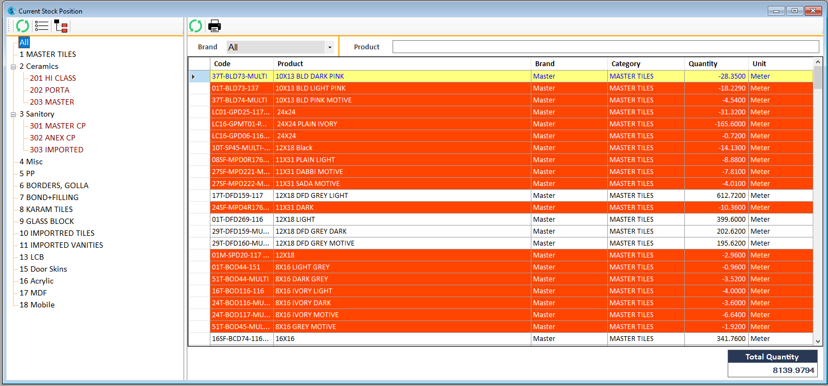Viewport: 828px width, 386px height.
Task: Sort by the Code column header
Action: 242,64
